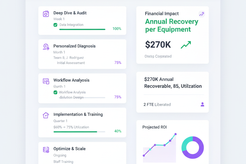Click the Implementation & Training house icon
The image size is (246, 164).
(x=46, y=115)
